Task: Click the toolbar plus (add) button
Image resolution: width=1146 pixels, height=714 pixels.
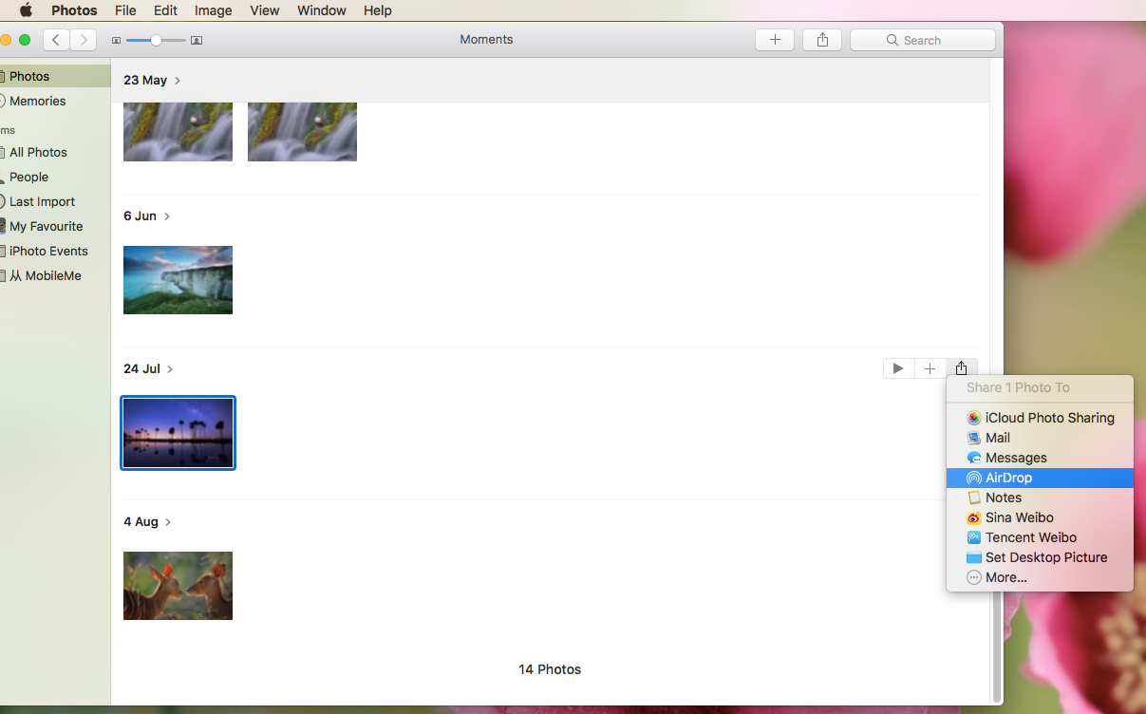Action: pos(775,40)
